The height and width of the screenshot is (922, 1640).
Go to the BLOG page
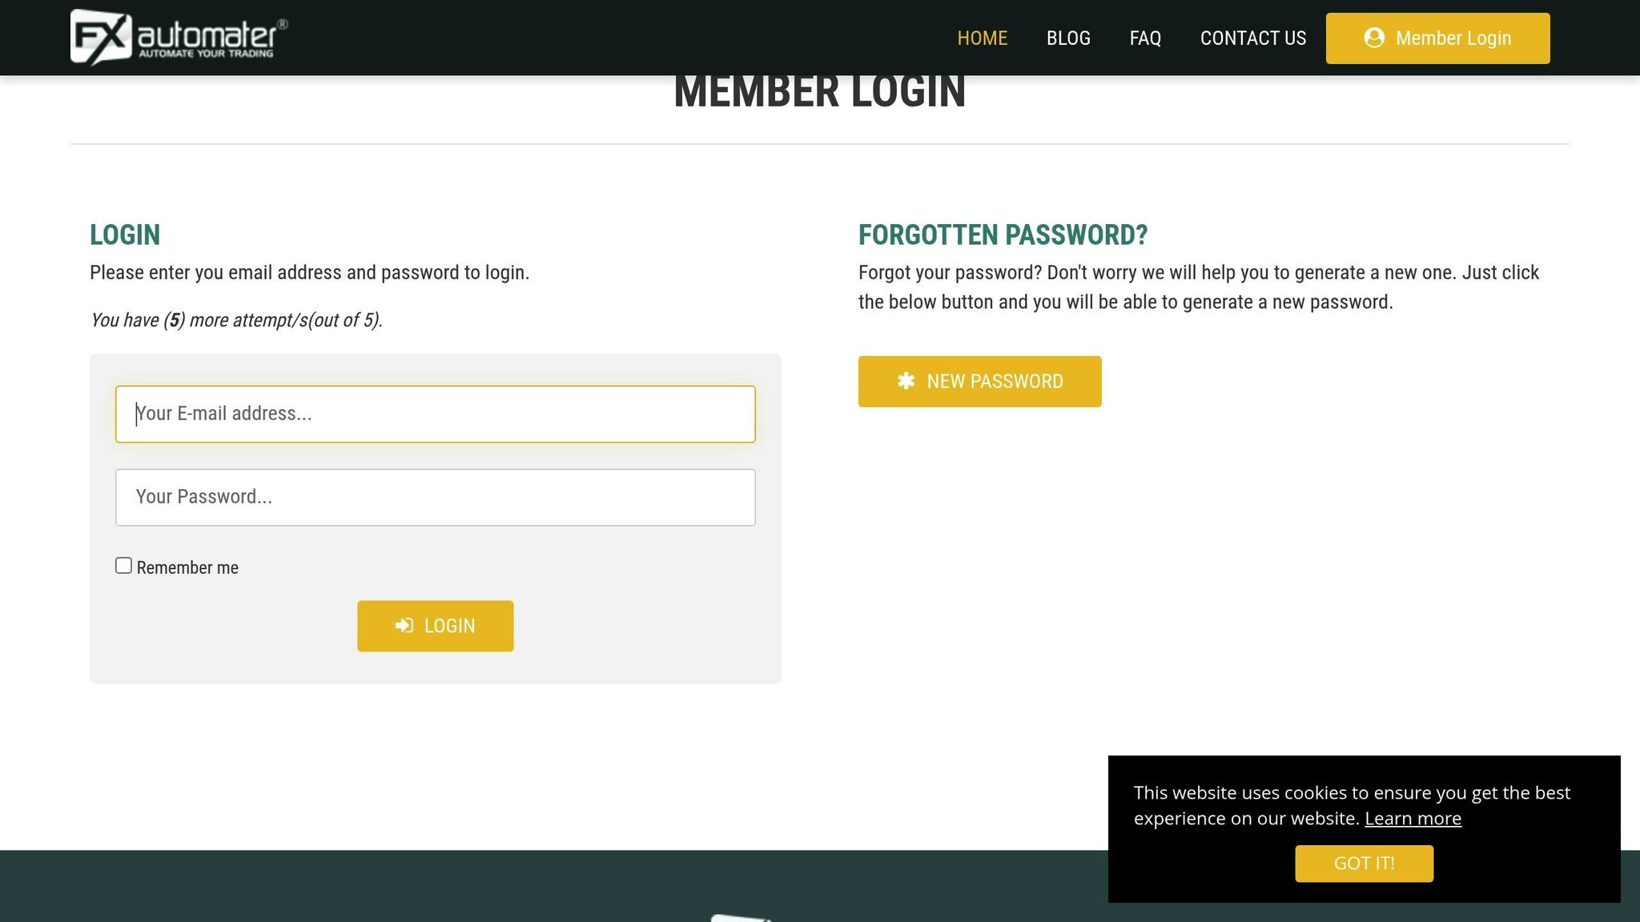tap(1068, 38)
